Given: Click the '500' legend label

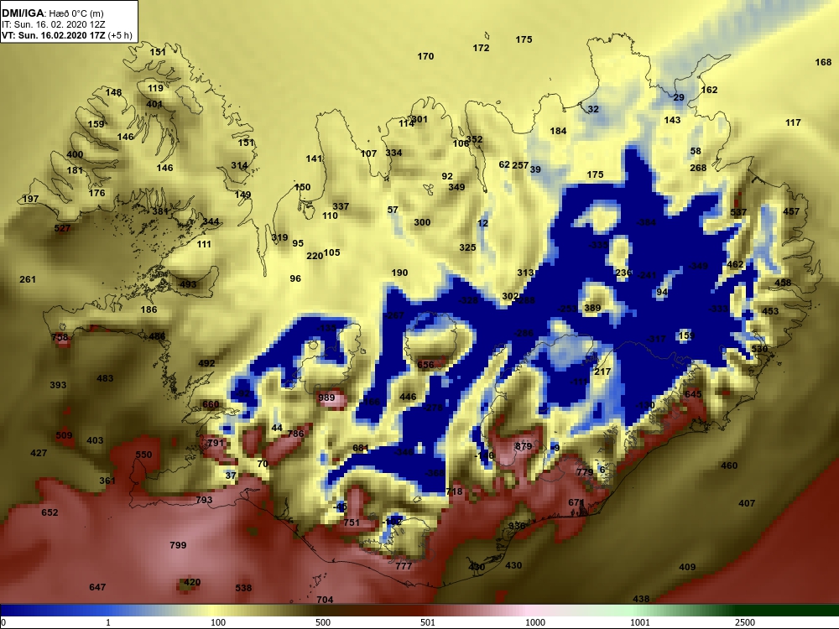Looking at the screenshot, I should 323,622.
